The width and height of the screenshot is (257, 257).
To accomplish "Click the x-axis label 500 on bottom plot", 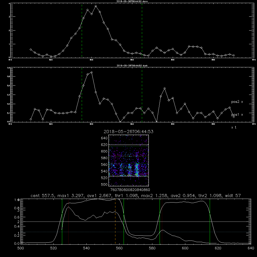I will 21,248.
